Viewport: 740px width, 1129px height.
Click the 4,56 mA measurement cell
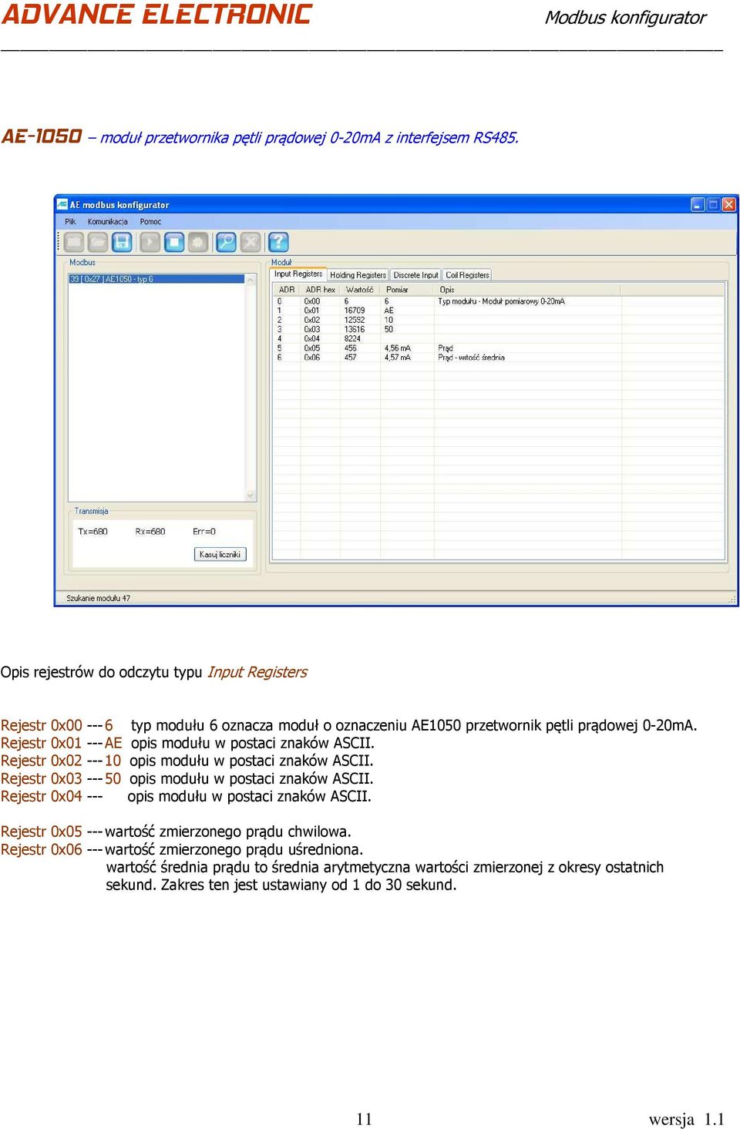click(398, 348)
